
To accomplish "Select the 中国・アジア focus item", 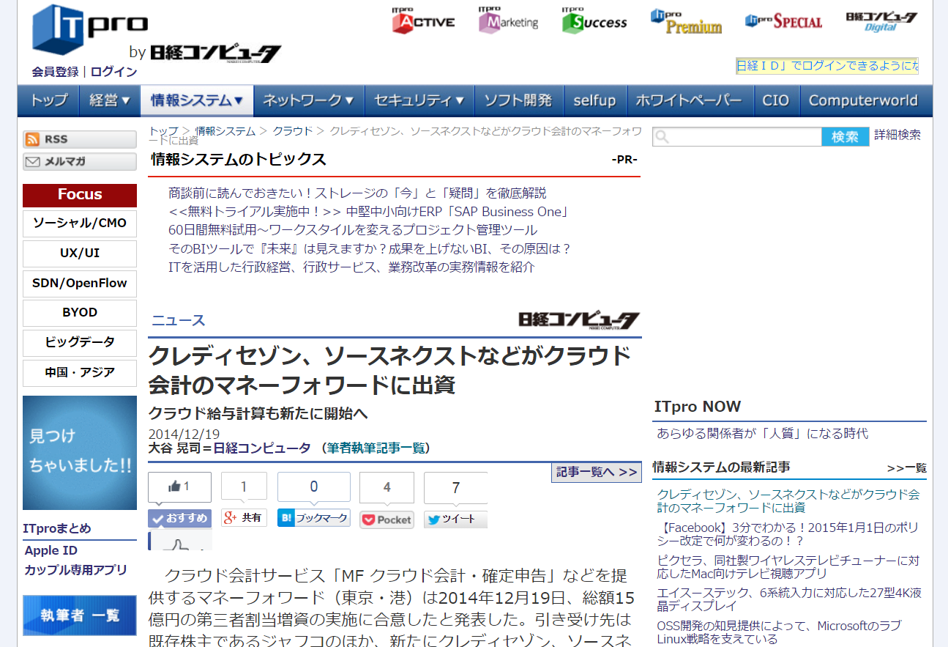I will (x=80, y=373).
